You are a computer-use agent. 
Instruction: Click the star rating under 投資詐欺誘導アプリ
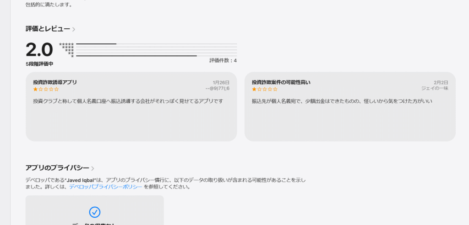point(46,89)
